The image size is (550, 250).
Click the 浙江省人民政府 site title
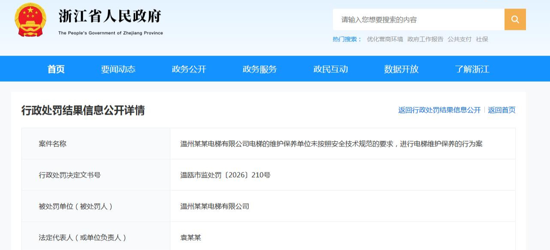(x=110, y=16)
